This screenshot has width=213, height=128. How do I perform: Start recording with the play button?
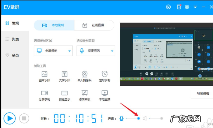[x=10, y=118]
